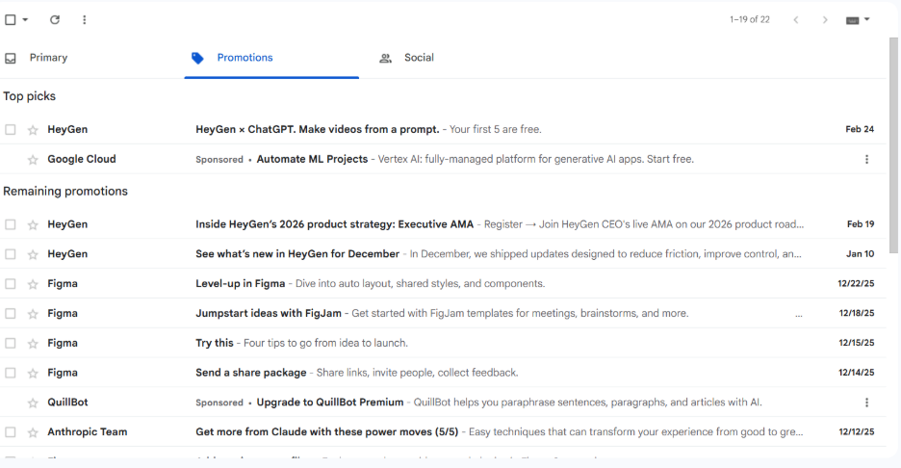
Task: Open the Inside HeyGen's 2026 product strategy email
Action: pos(334,224)
